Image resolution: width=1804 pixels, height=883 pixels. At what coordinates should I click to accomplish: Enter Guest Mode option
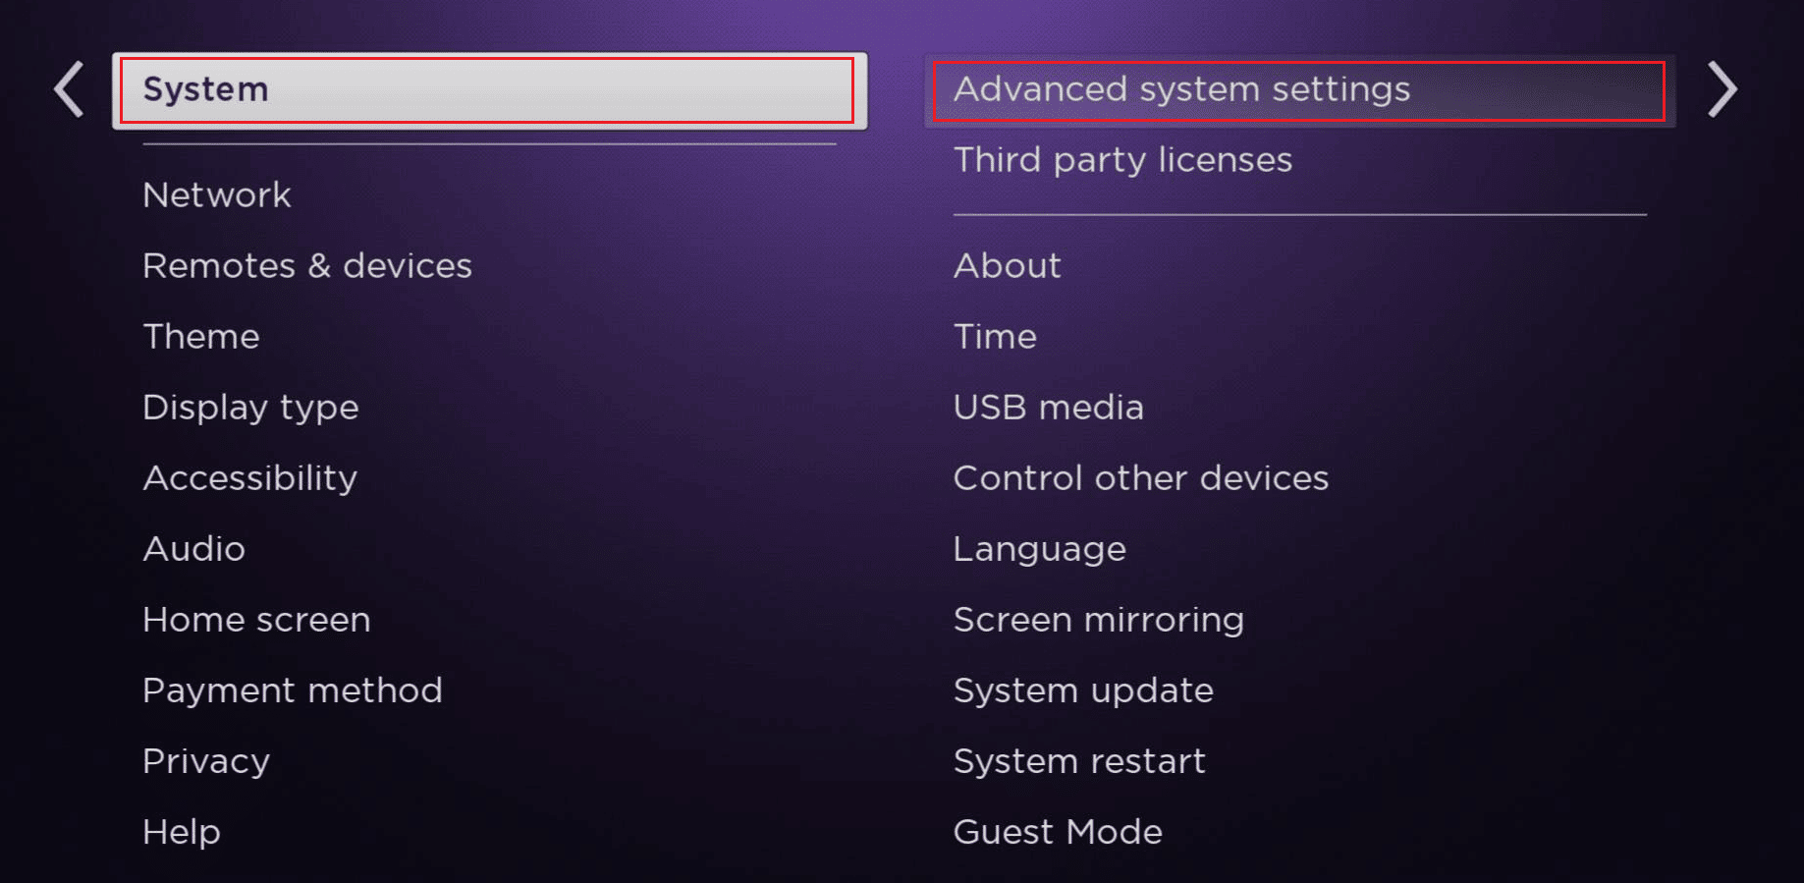[x=1058, y=832]
